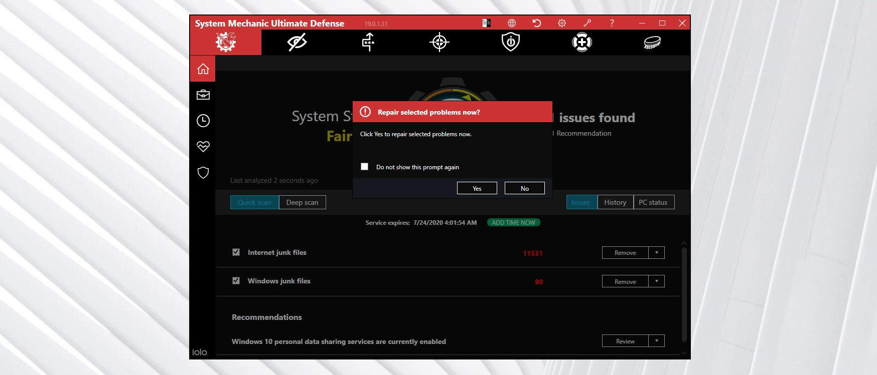Open the Malware Killer crosshair icon

(x=440, y=42)
